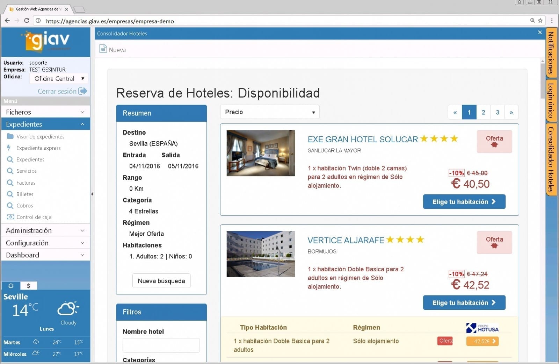Open the Login único side tab
Viewport: 559px width, 364px height.
551,101
